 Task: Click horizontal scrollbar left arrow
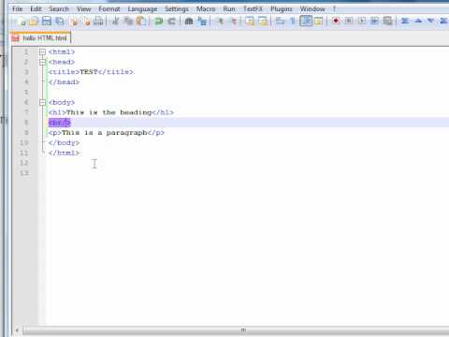pyautogui.click(x=17, y=330)
